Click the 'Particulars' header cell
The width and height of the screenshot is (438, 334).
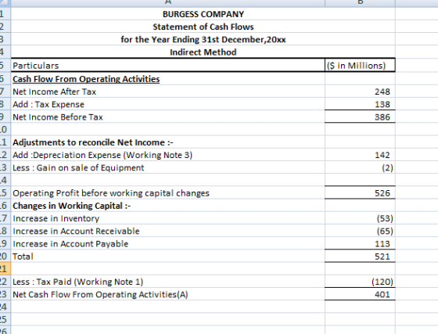click(x=168, y=66)
